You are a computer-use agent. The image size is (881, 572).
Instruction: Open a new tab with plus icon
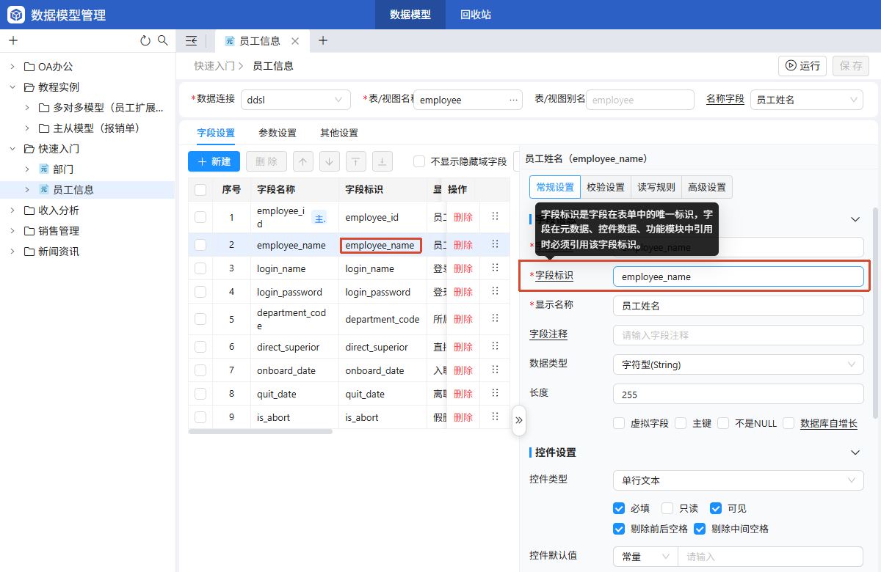tap(323, 41)
